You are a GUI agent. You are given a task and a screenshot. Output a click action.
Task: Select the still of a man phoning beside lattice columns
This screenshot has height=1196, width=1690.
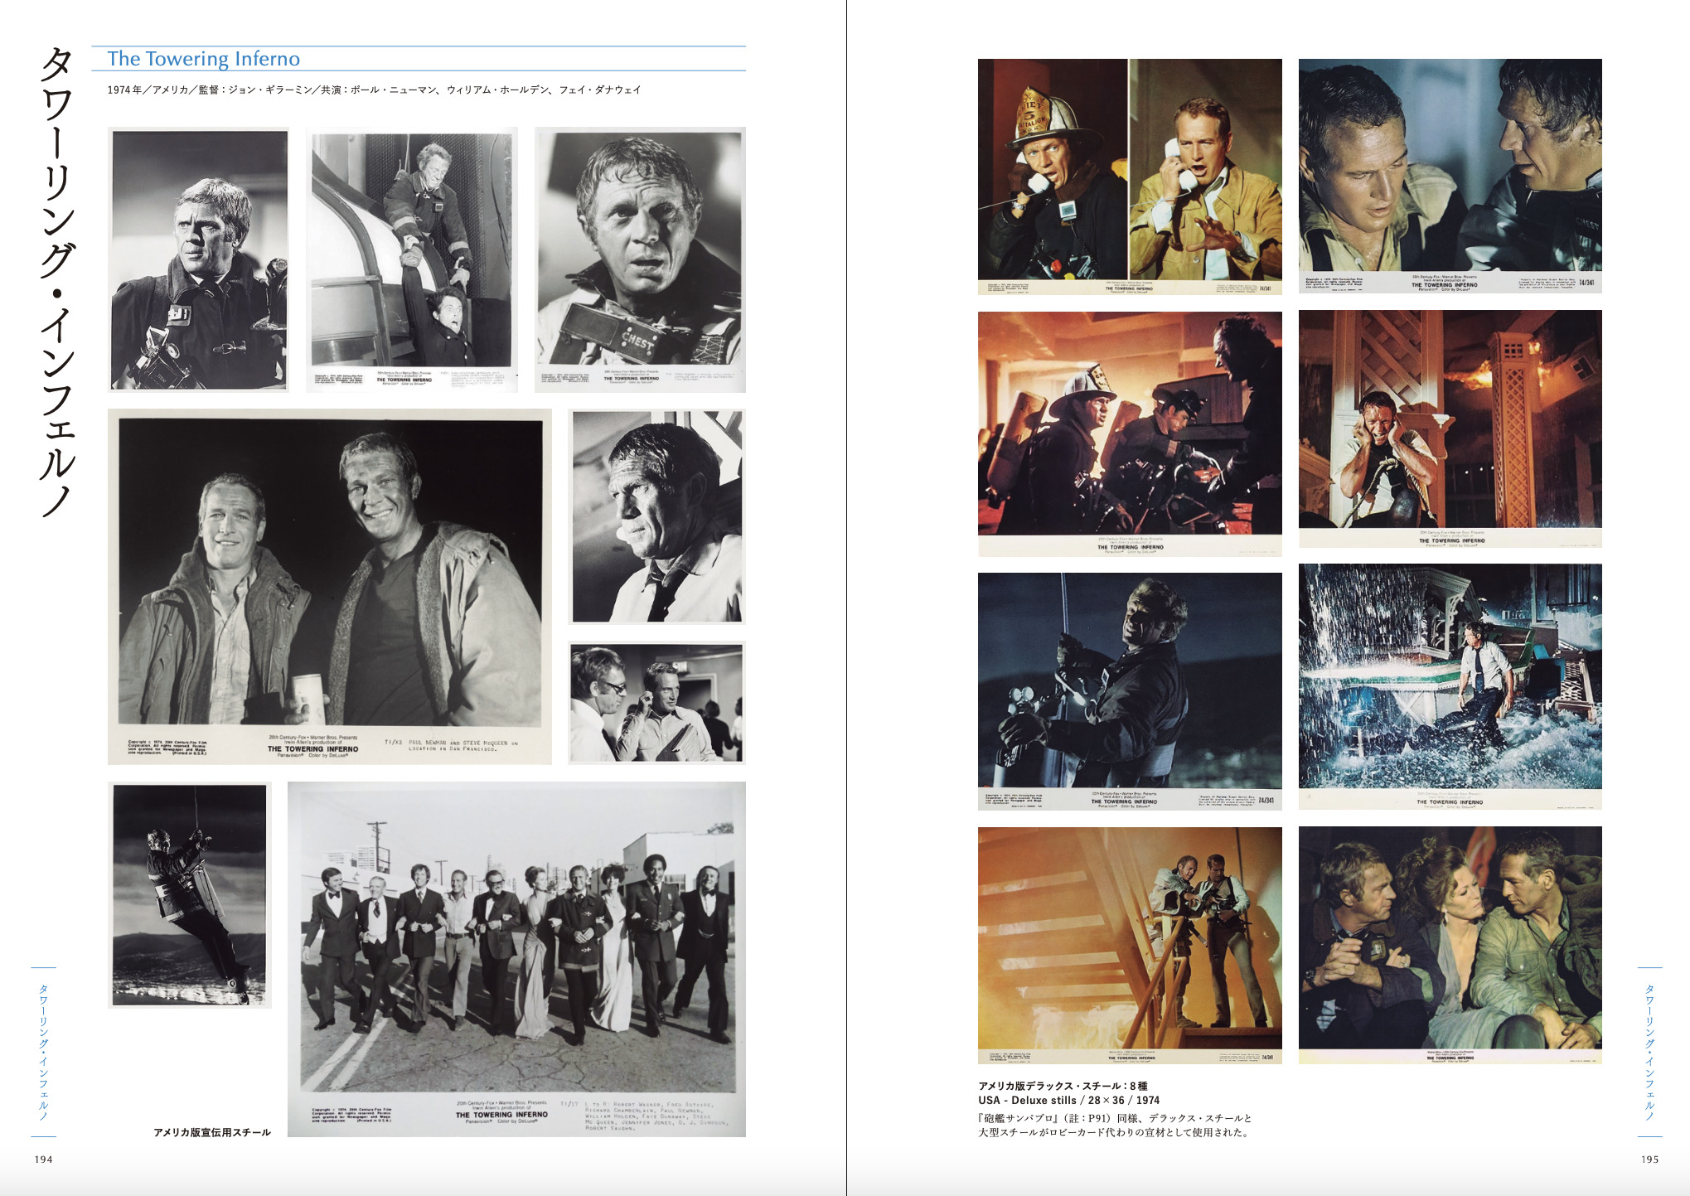[1450, 429]
